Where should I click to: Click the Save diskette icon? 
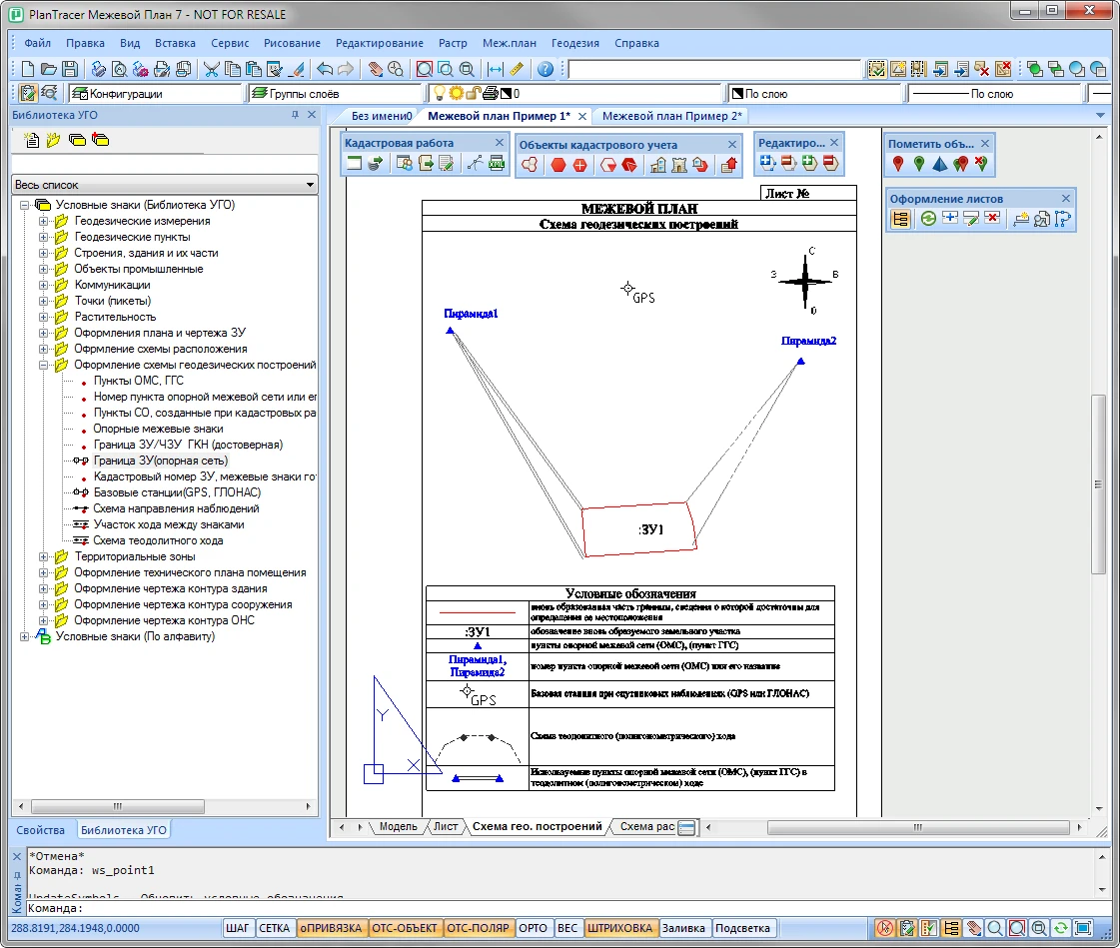coord(70,69)
